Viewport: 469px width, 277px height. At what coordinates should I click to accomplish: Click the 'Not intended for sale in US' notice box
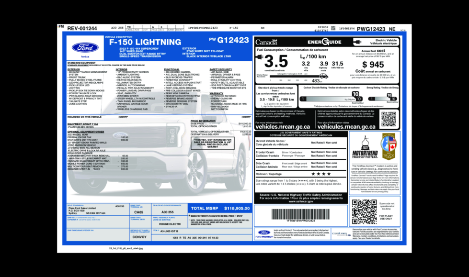tap(212, 143)
